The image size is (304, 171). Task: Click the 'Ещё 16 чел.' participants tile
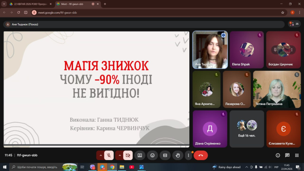point(246,128)
